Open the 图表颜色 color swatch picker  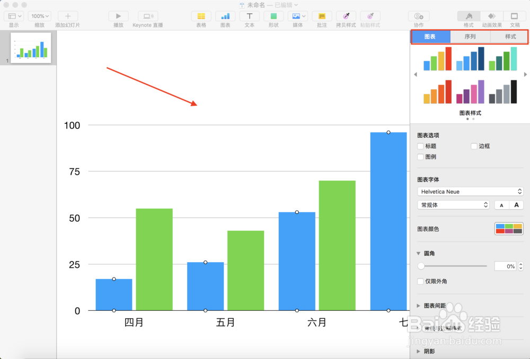pyautogui.click(x=508, y=228)
